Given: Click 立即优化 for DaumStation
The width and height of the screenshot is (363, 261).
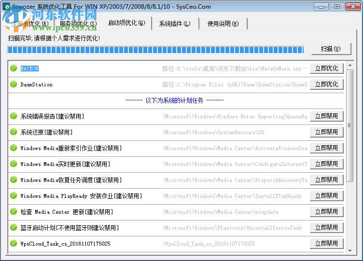Looking at the screenshot, I should tap(327, 84).
